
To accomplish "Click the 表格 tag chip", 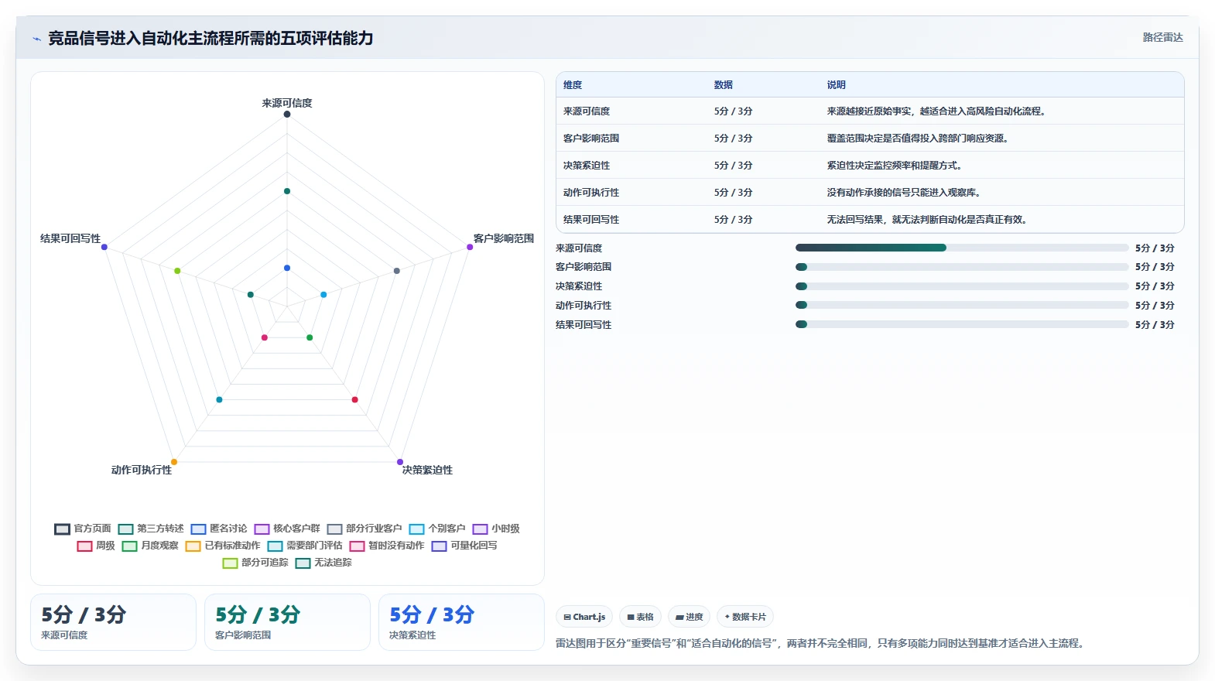I will [640, 617].
